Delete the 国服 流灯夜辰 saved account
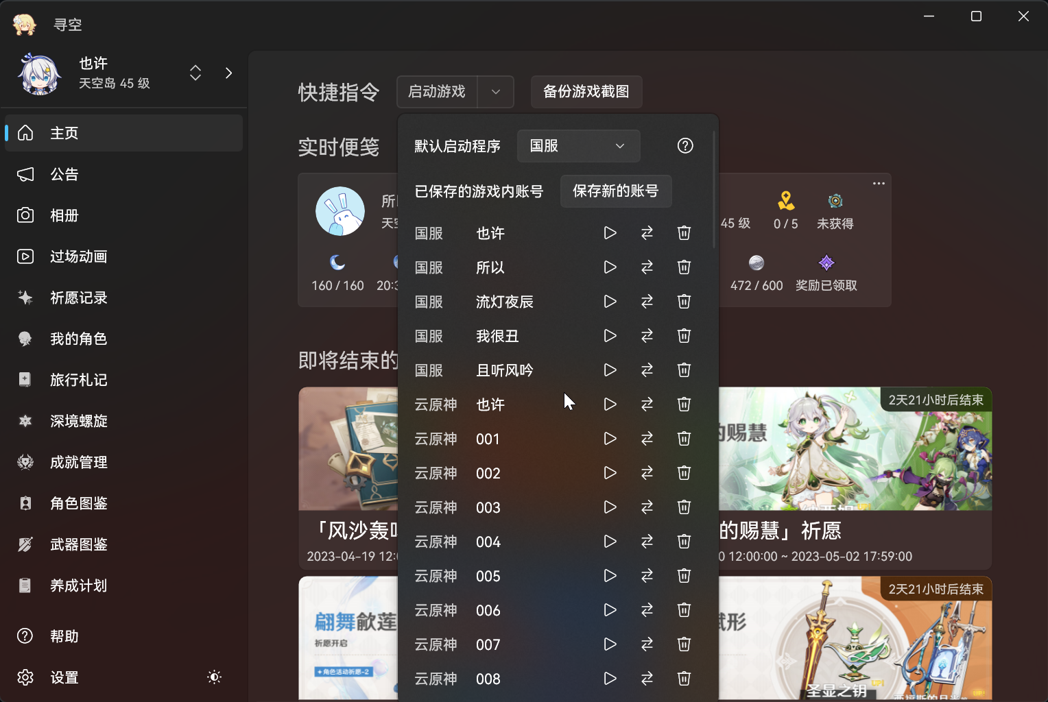The image size is (1048, 702). click(x=684, y=302)
